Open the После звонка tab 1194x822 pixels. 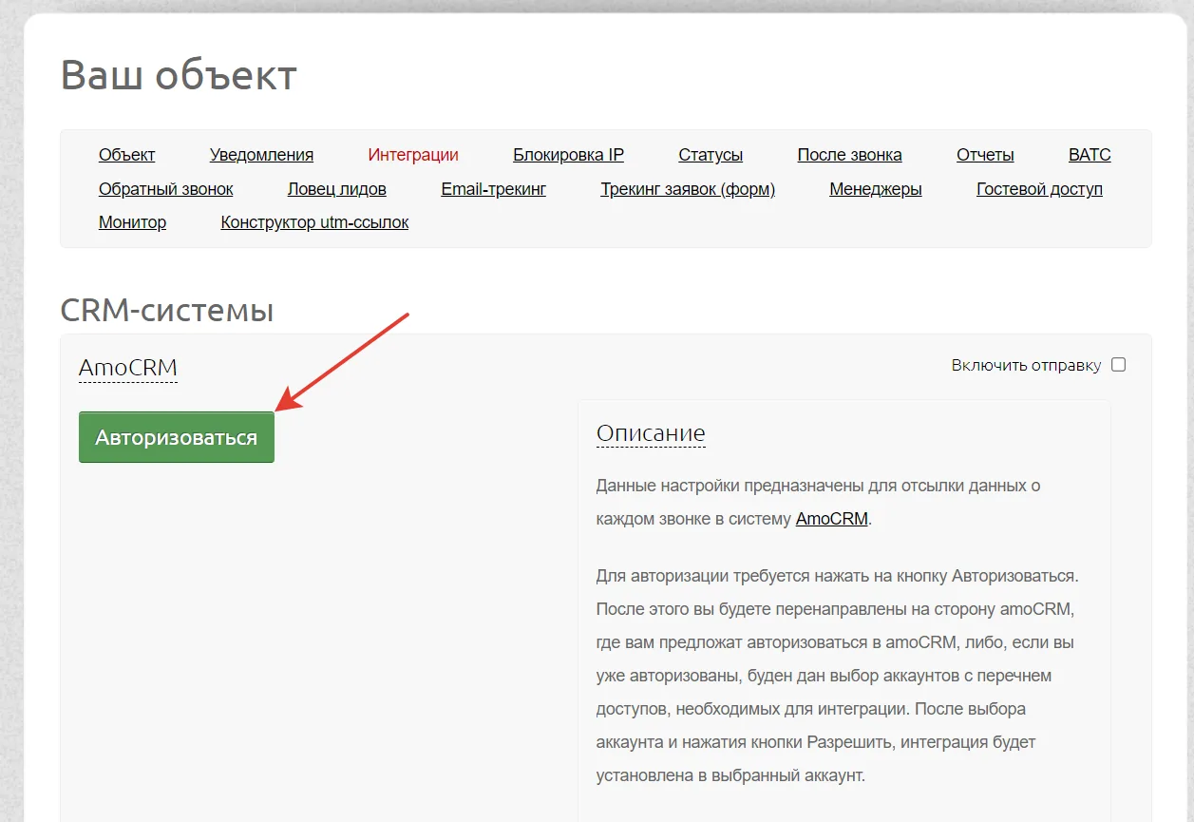coord(849,155)
